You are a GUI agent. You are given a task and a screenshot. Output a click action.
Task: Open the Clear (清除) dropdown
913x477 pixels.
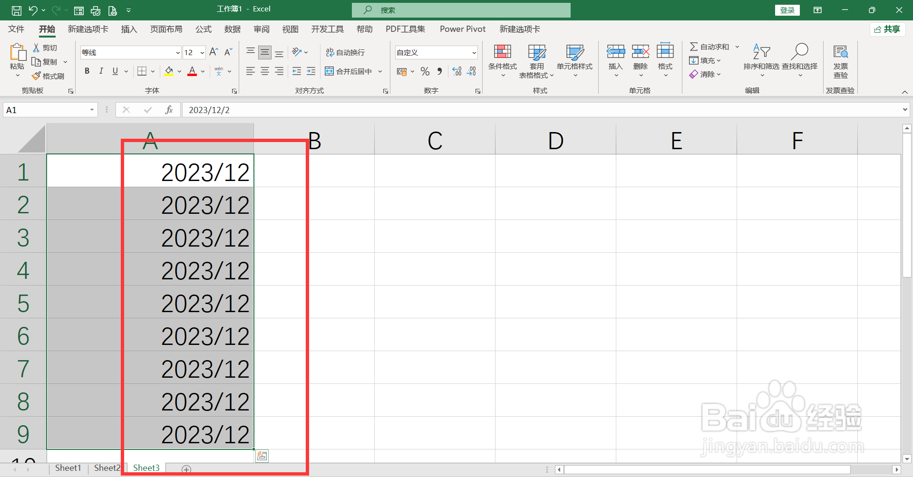coord(705,74)
